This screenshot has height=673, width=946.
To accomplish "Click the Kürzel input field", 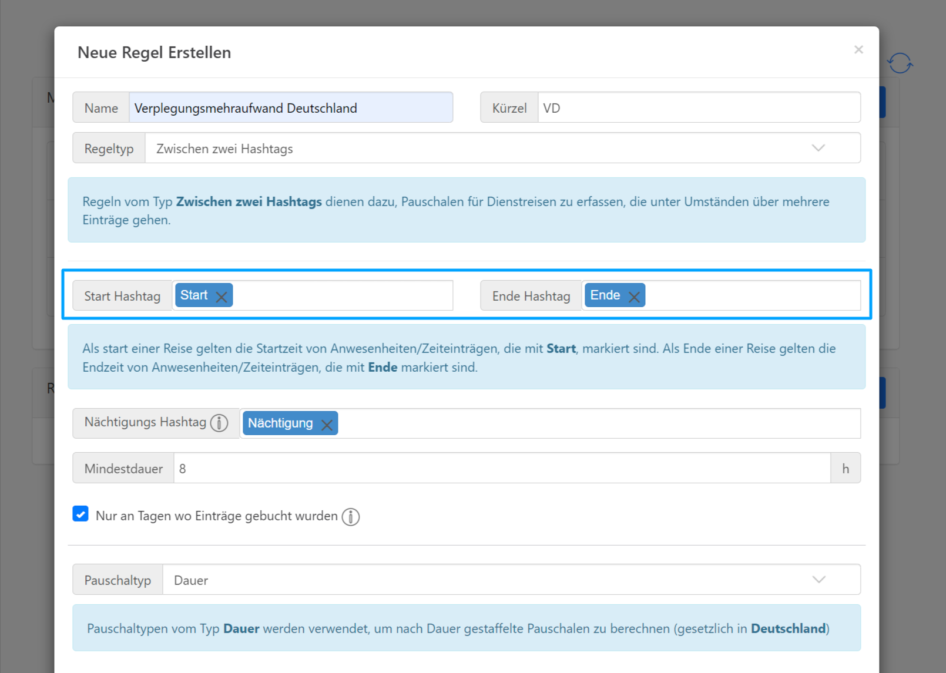I will click(x=698, y=107).
